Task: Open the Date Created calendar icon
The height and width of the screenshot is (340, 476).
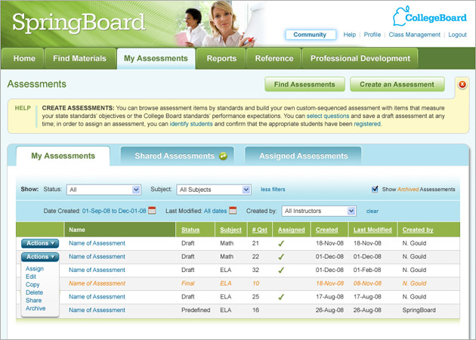Action: pyautogui.click(x=152, y=210)
